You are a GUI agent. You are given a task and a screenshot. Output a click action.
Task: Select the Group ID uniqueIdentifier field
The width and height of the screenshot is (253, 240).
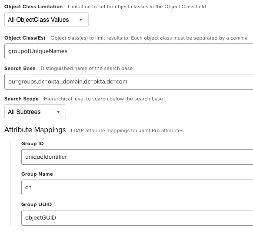[x=137, y=157]
